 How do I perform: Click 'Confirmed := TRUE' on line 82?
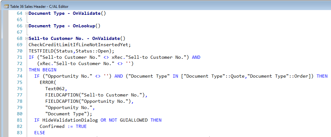pyautogui.click(x=63, y=126)
